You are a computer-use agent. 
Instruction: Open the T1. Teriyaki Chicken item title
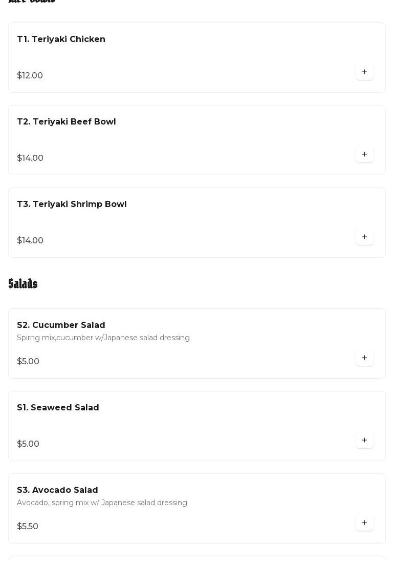[61, 39]
